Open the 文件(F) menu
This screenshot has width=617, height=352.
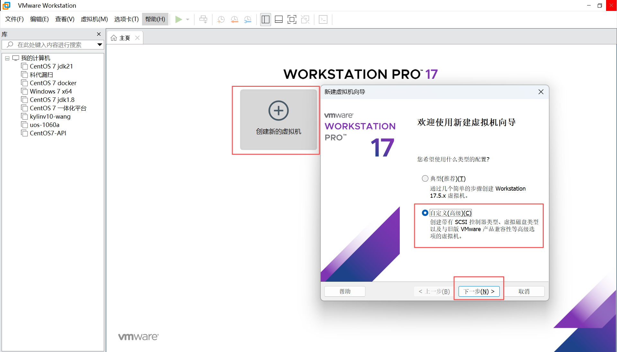tap(14, 19)
